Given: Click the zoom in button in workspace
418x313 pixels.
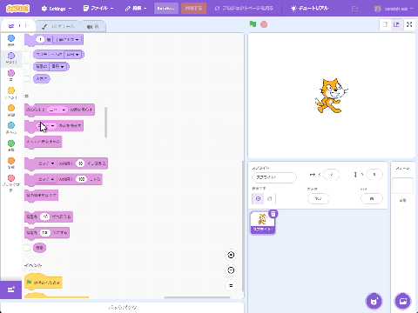Looking at the screenshot, I should (231, 255).
